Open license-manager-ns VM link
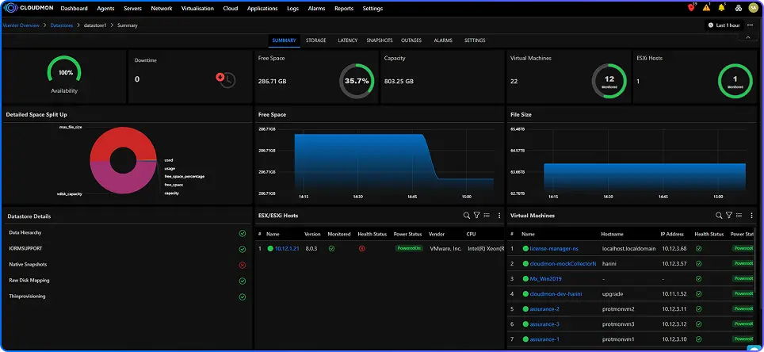This screenshot has width=764, height=352. (x=553, y=249)
